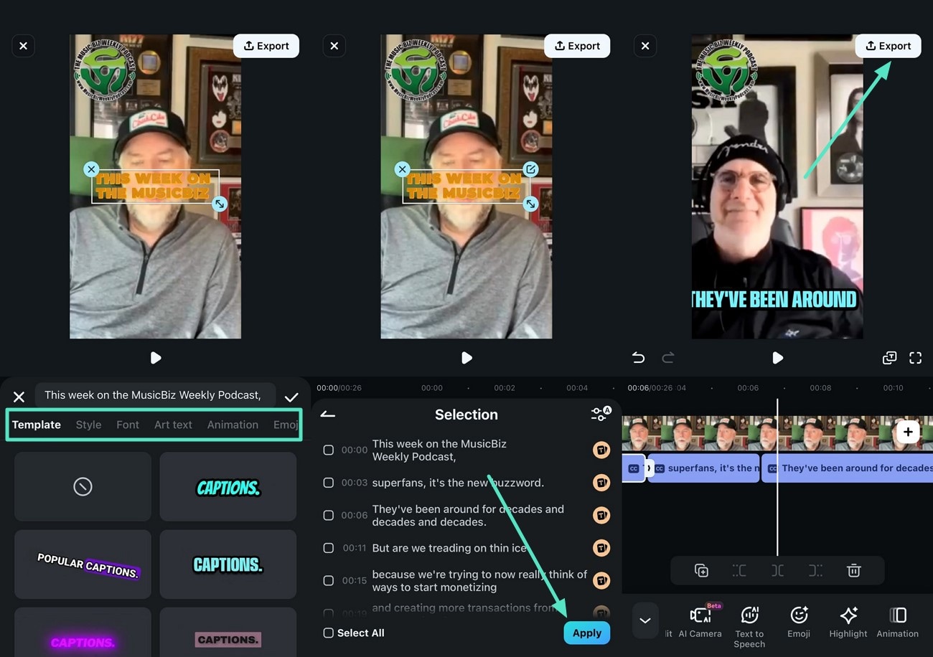Select the 'superfans, it's the n' caption clip
933x657 pixels.
point(703,468)
